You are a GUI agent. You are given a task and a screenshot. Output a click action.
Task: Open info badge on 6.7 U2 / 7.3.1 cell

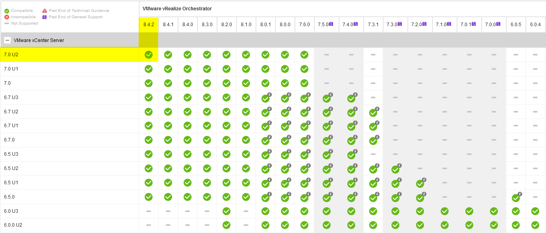[x=377, y=109]
